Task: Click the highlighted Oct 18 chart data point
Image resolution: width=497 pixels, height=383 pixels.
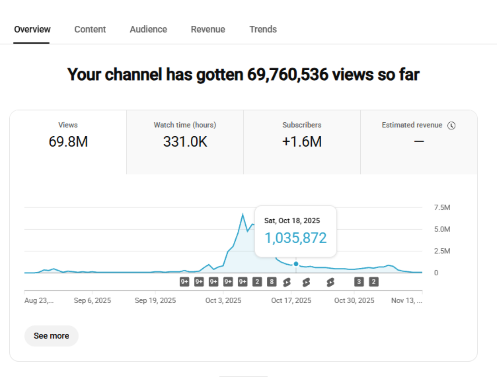Action: click(296, 264)
